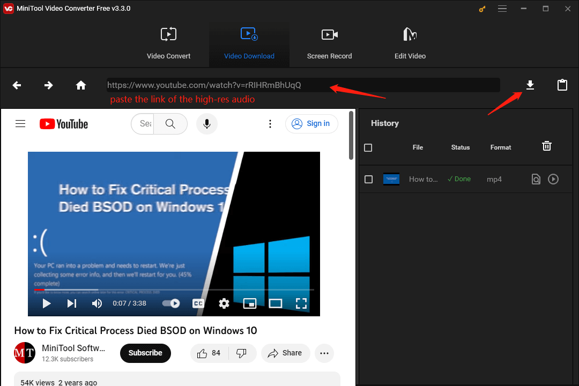Toggle autoplay switch in player
Image resolution: width=579 pixels, height=386 pixels.
tap(171, 303)
